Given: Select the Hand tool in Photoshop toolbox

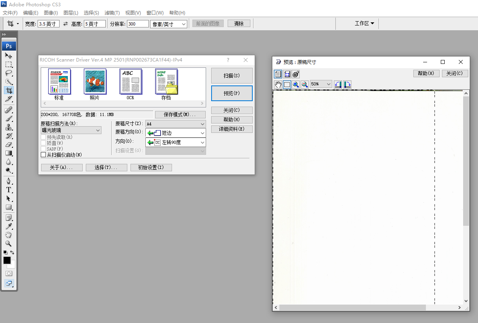Looking at the screenshot, I should (9, 235).
